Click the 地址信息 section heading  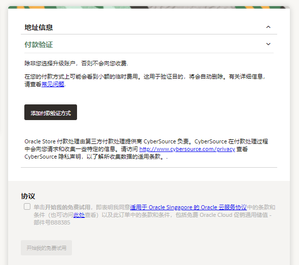click(x=39, y=27)
